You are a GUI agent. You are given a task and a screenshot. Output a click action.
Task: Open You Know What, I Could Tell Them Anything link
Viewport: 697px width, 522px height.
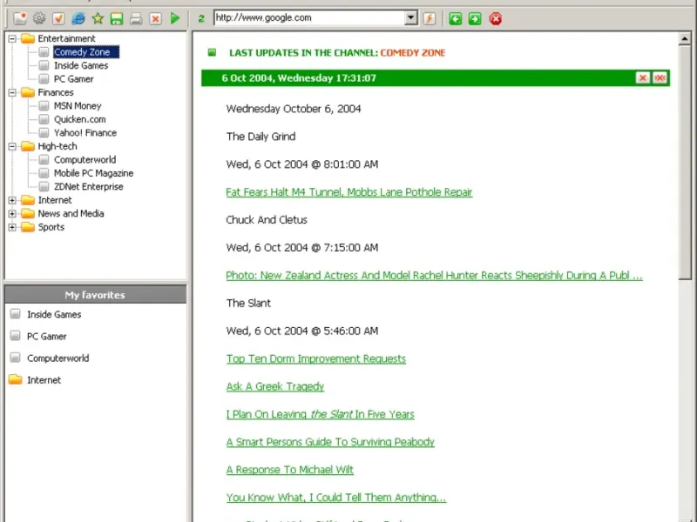(336, 497)
